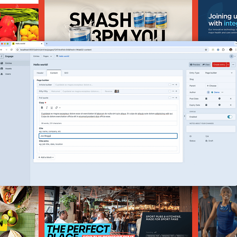Viewport: 237px width, 237px height.
Task: Bookmark this page with the star icon
Action: coord(206,50)
